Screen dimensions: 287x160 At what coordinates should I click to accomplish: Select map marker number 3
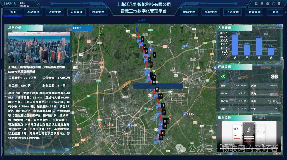(x=146, y=51)
